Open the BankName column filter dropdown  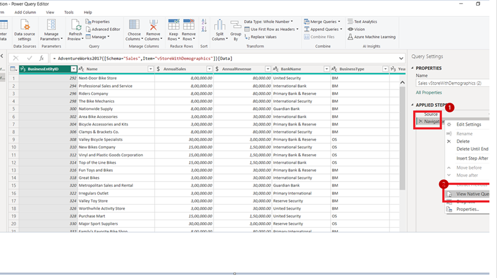point(326,69)
